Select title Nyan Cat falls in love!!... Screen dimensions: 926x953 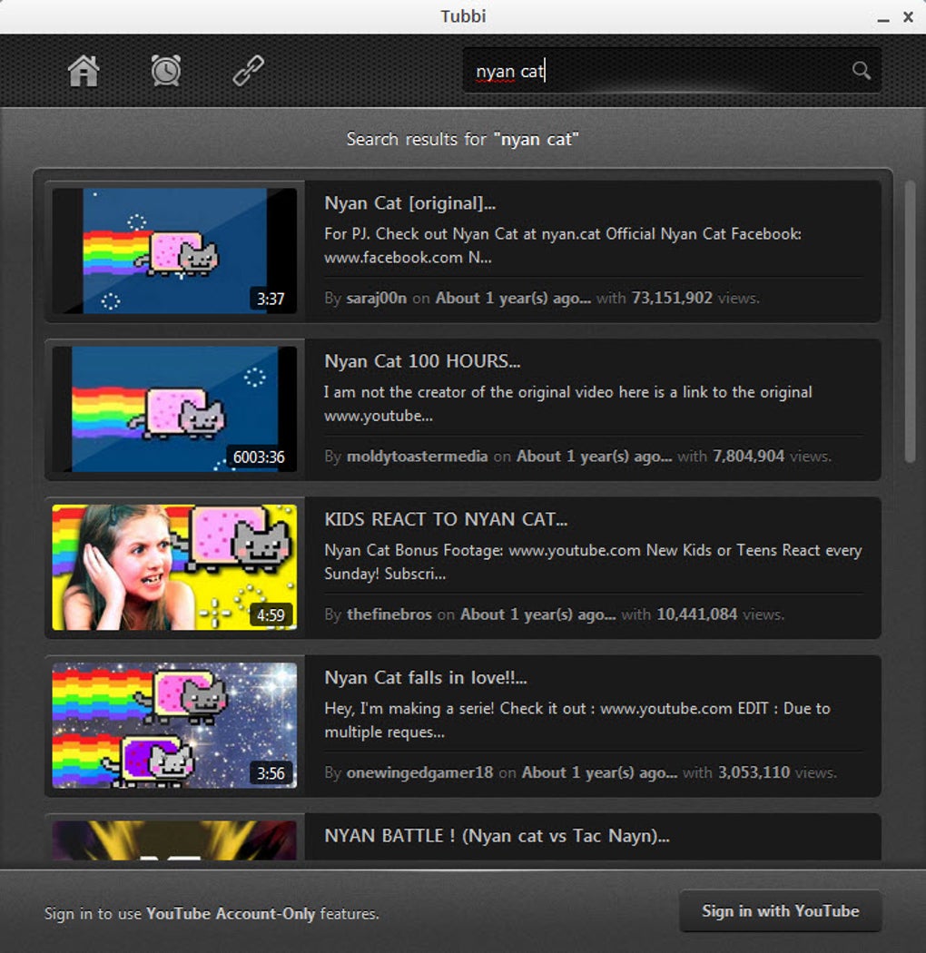tap(426, 677)
